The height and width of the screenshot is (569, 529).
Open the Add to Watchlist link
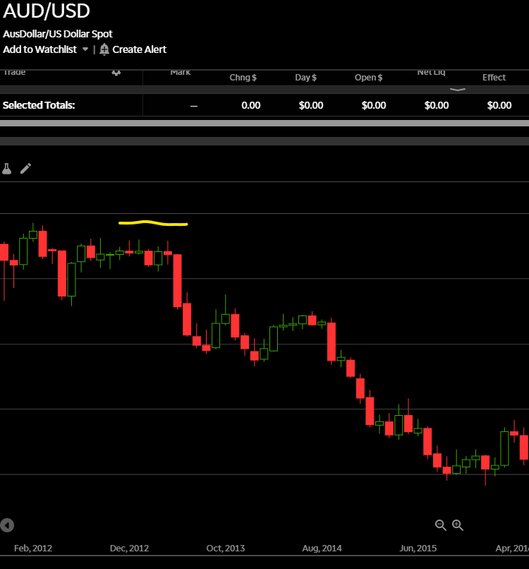(40, 49)
